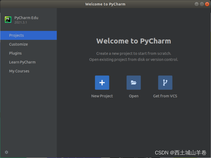The height and width of the screenshot is (158, 211).
Task: Close the Welcome to PyCharm window
Action: [207, 4]
